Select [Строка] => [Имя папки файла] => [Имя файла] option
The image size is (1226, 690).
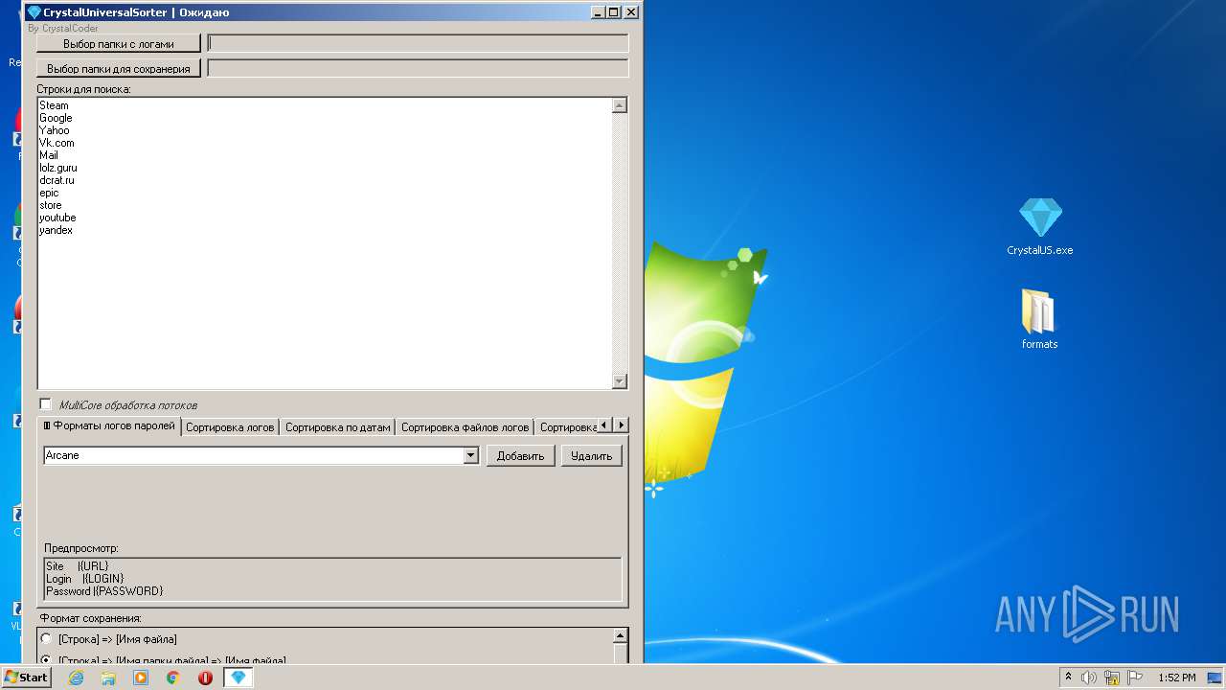click(x=47, y=659)
